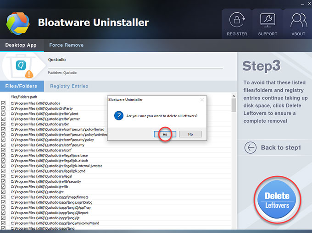This screenshot has height=233, width=312.
Task: Uncheck the Qustodio\ root folder checkbox
Action: tap(3, 103)
